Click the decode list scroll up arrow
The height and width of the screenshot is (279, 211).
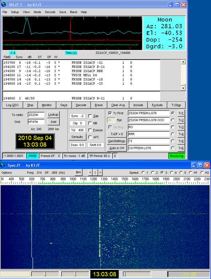coord(183,62)
